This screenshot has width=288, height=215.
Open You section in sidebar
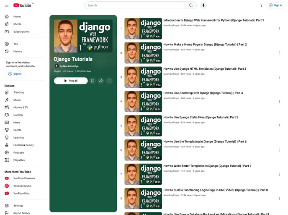pyautogui.click(x=15, y=44)
